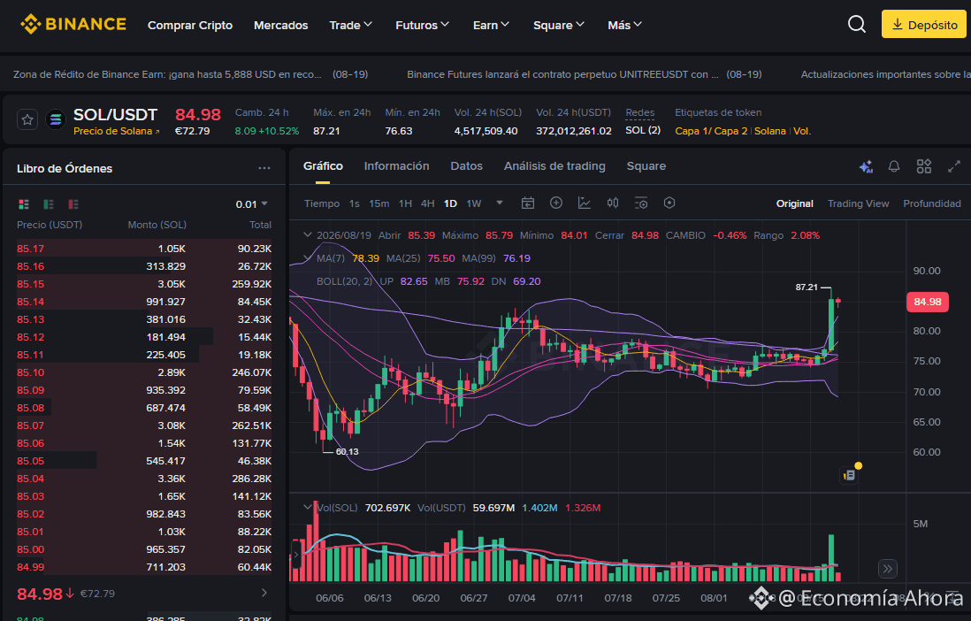Click the note icon on chart
Screen dimensions: 971x621
850,475
